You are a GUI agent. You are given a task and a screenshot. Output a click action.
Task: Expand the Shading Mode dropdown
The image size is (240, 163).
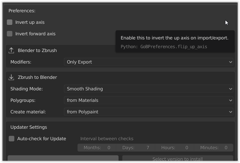pos(148,89)
